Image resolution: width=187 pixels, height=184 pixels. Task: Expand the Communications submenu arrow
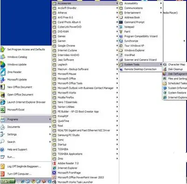[x=161, y=8]
